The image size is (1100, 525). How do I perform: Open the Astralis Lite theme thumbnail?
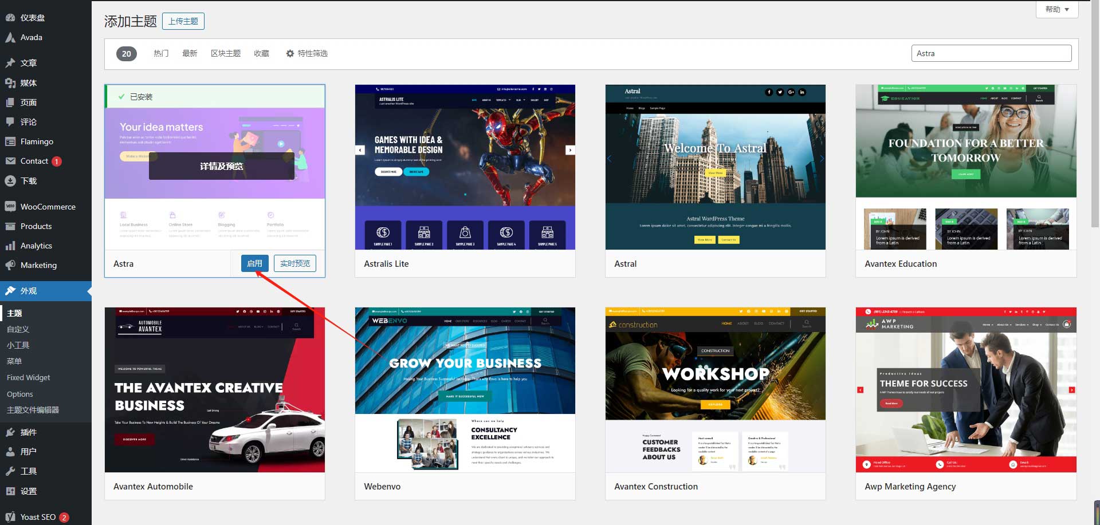pos(465,167)
